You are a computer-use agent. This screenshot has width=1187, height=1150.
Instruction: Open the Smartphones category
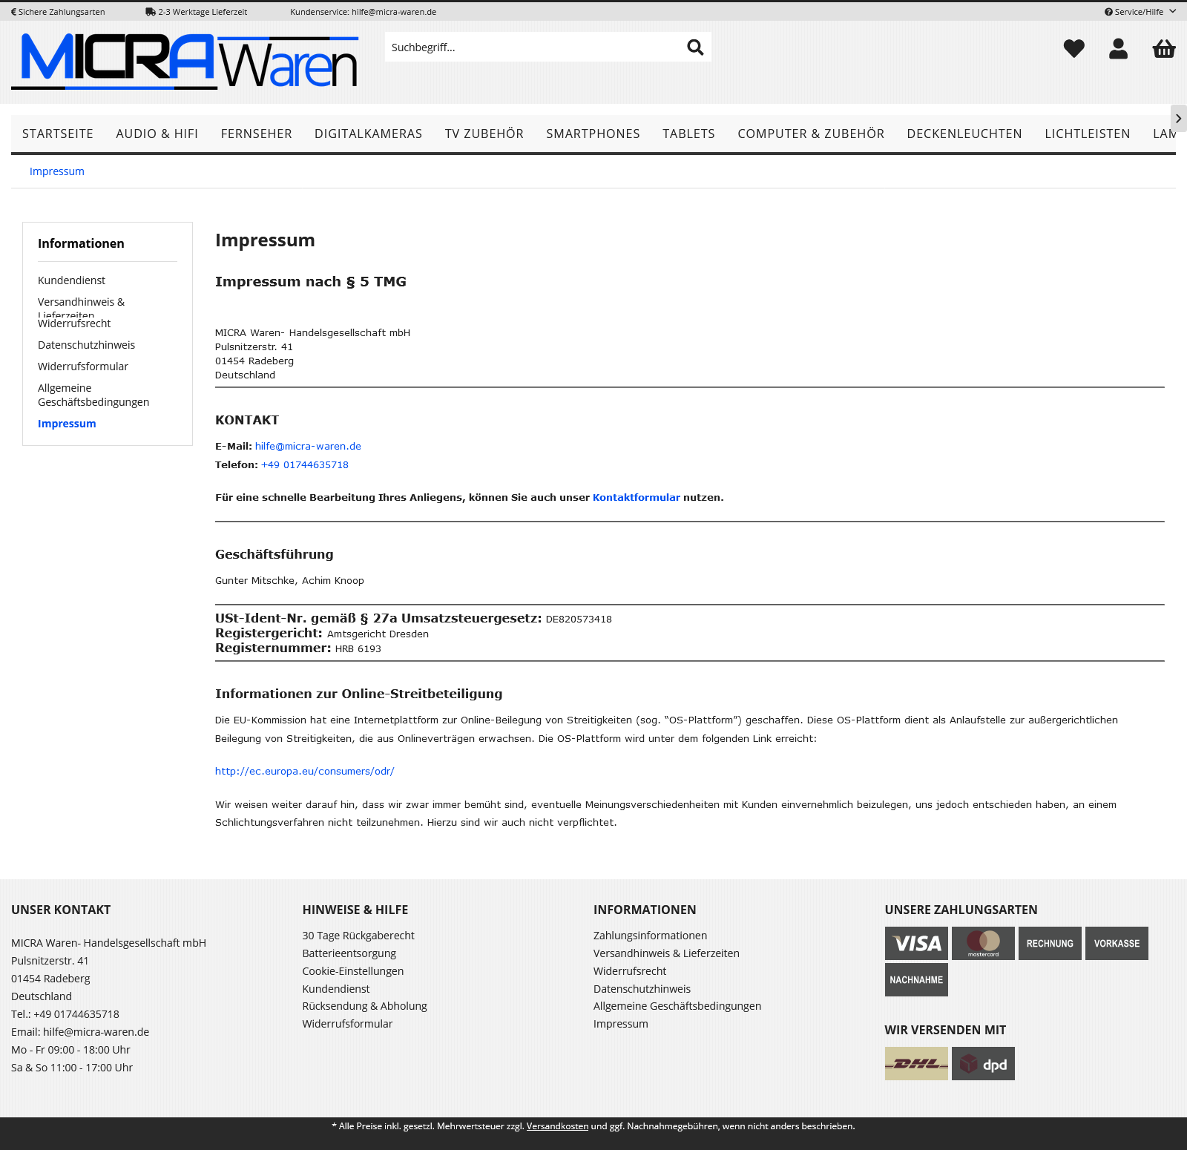pyautogui.click(x=593, y=134)
